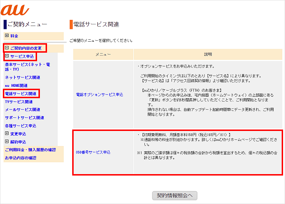Open お申込内容の確認 link
This screenshot has height=204, width=285.
(x=20, y=158)
